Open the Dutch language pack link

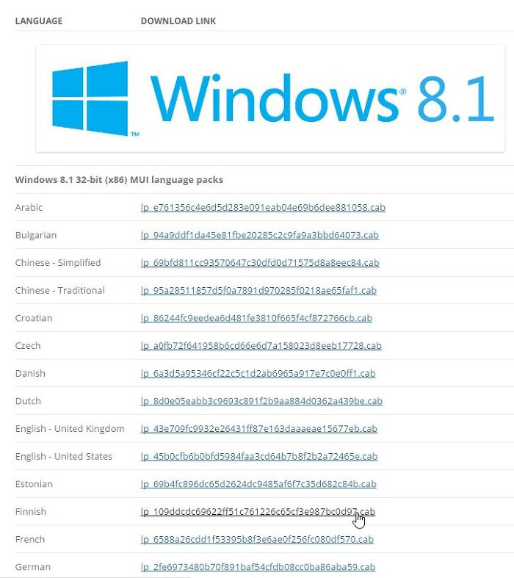pos(261,401)
